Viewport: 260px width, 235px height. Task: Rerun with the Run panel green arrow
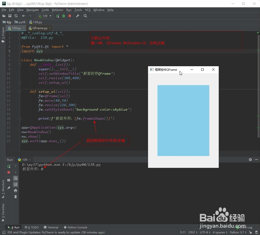(x=9, y=166)
